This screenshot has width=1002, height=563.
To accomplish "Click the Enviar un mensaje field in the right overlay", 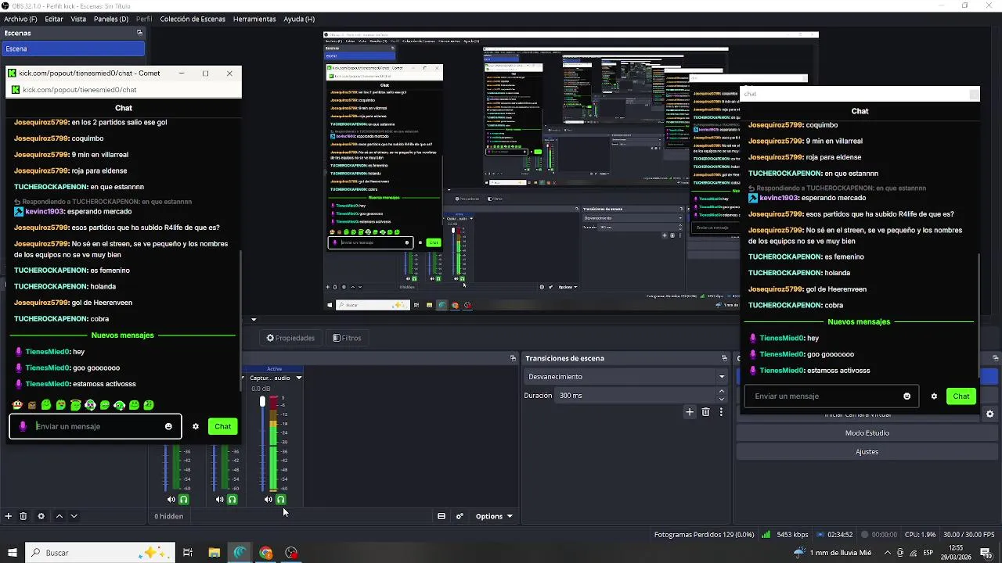I will [x=831, y=396].
